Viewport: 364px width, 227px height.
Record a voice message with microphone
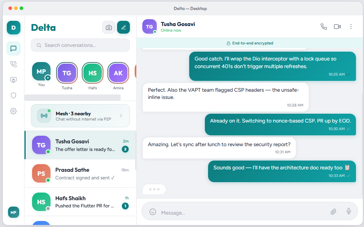pyautogui.click(x=349, y=211)
